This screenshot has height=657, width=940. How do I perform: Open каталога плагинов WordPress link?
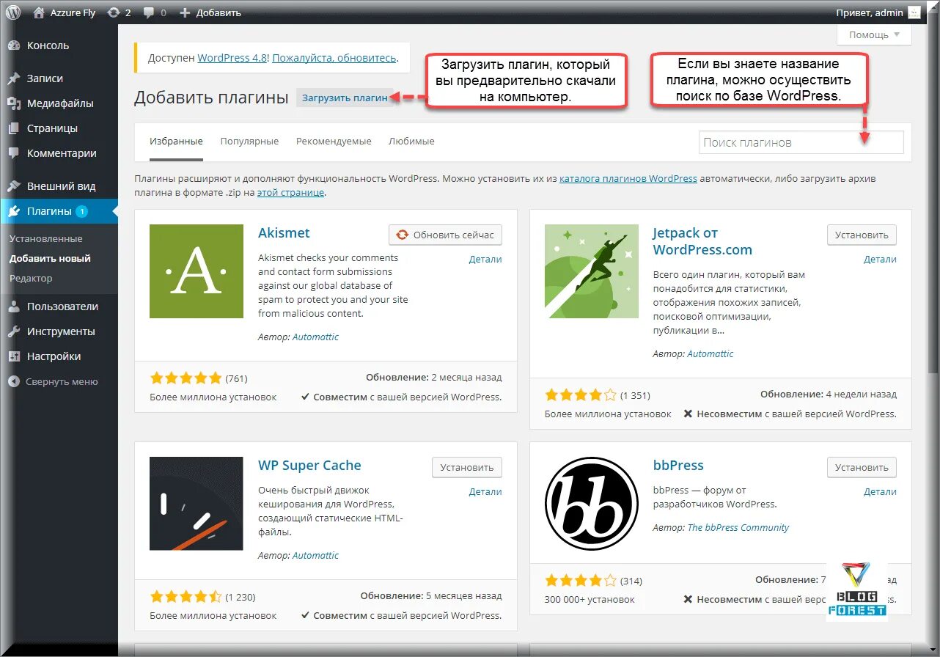[628, 178]
